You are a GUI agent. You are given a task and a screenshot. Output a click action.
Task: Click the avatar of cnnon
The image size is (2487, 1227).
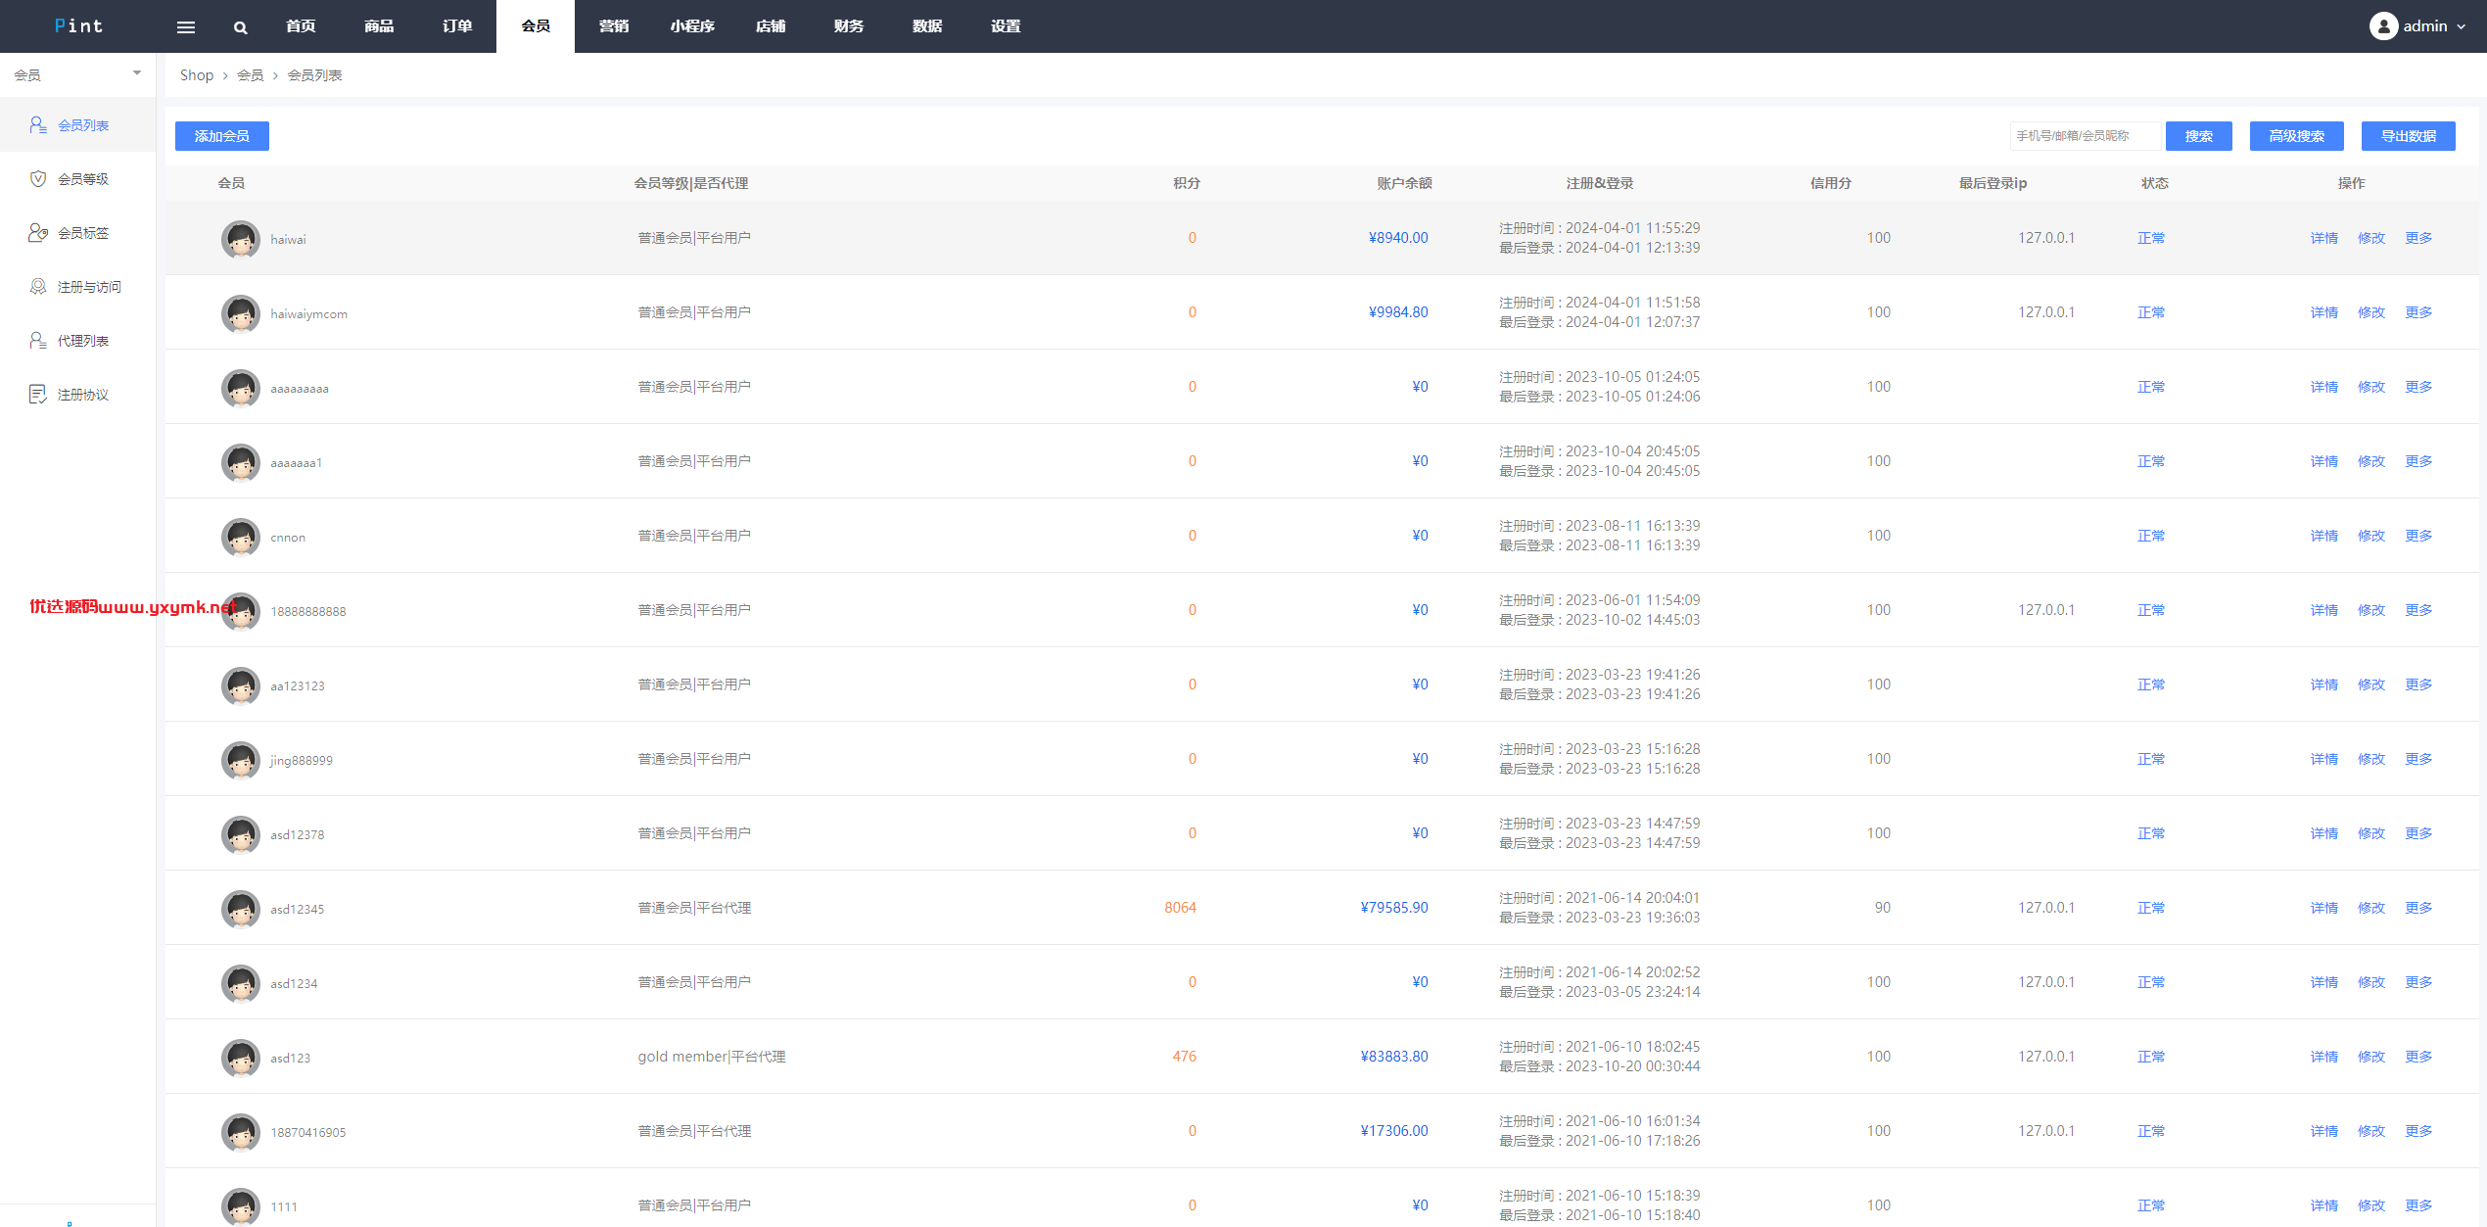(x=241, y=537)
